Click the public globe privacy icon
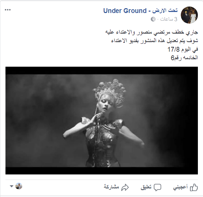The width and height of the screenshot is (203, 197). (153, 19)
